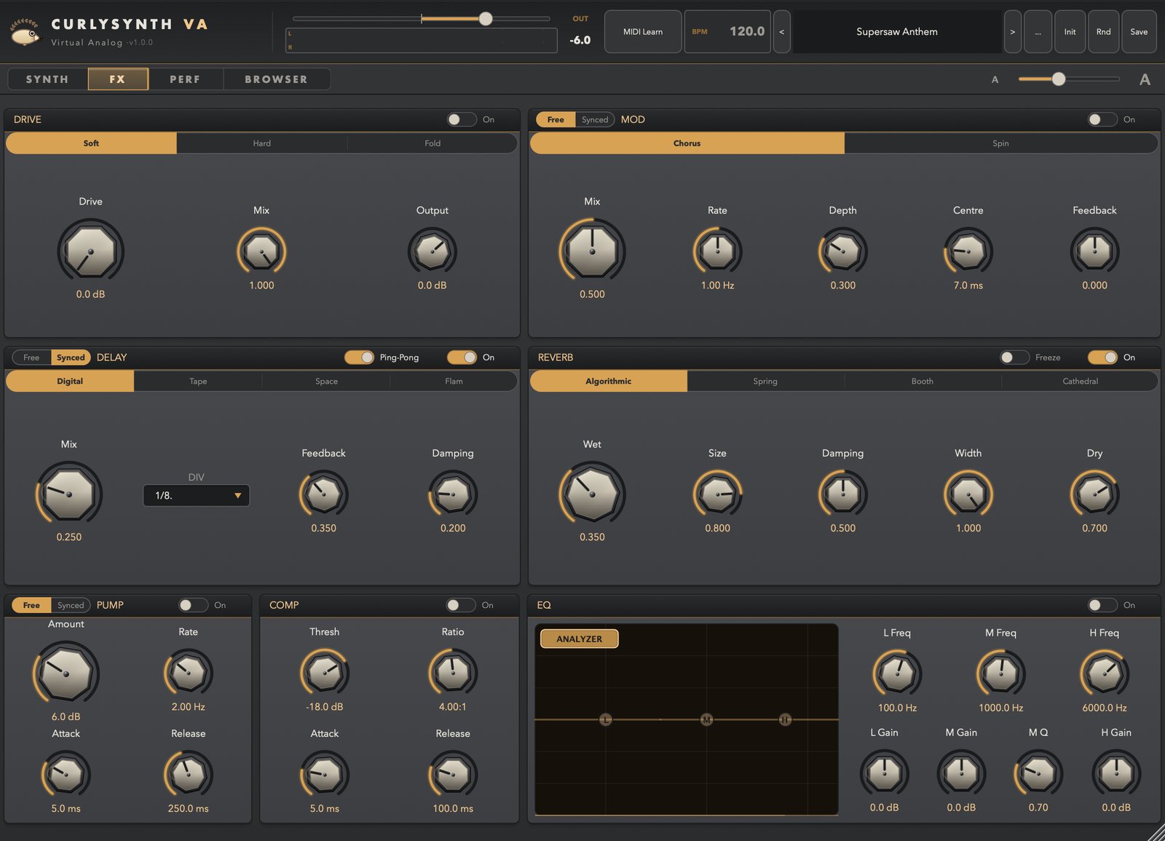Viewport: 1165px width, 841px height.
Task: Select the Spin modulation tab
Action: coord(1000,143)
